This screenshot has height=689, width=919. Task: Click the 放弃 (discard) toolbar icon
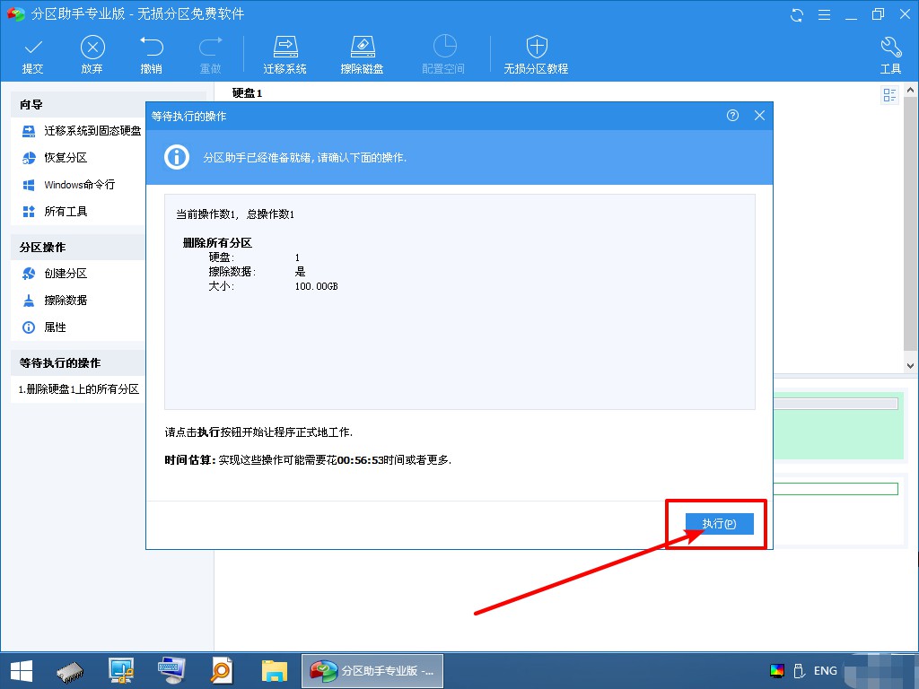(92, 55)
